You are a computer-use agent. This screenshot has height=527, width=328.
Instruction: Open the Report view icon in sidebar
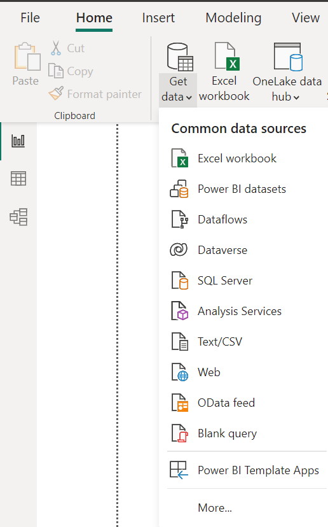[x=18, y=141]
